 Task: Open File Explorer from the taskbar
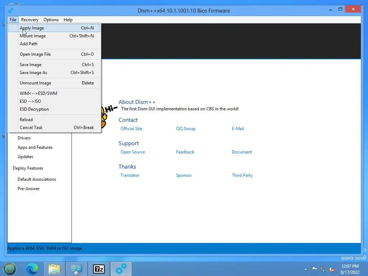54,269
